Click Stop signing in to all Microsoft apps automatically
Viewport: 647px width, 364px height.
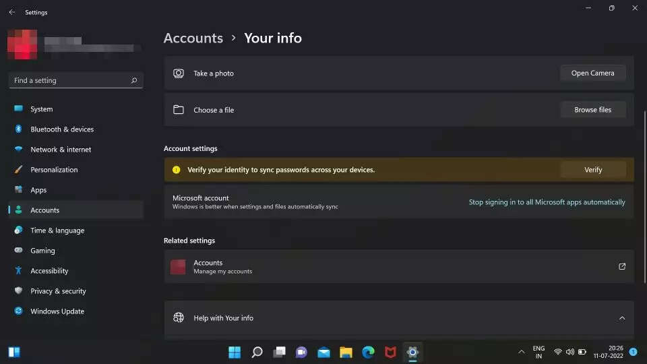547,202
